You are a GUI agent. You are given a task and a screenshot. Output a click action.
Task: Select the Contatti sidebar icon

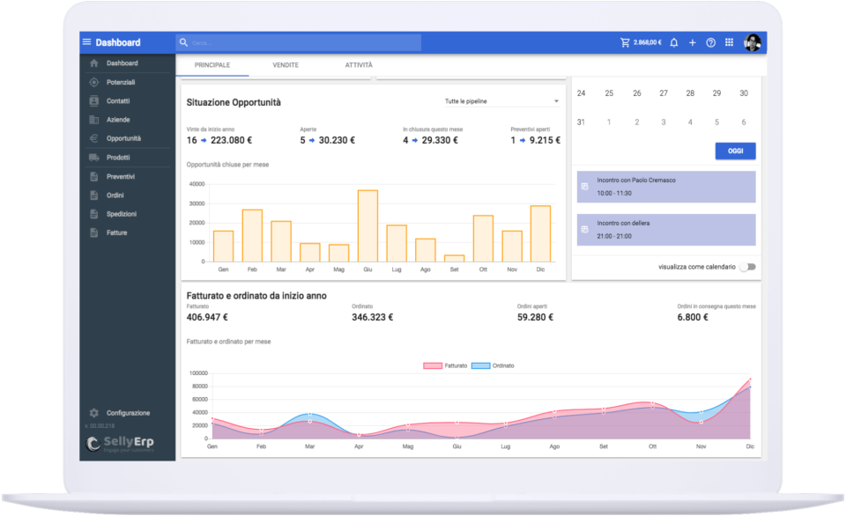pyautogui.click(x=113, y=100)
